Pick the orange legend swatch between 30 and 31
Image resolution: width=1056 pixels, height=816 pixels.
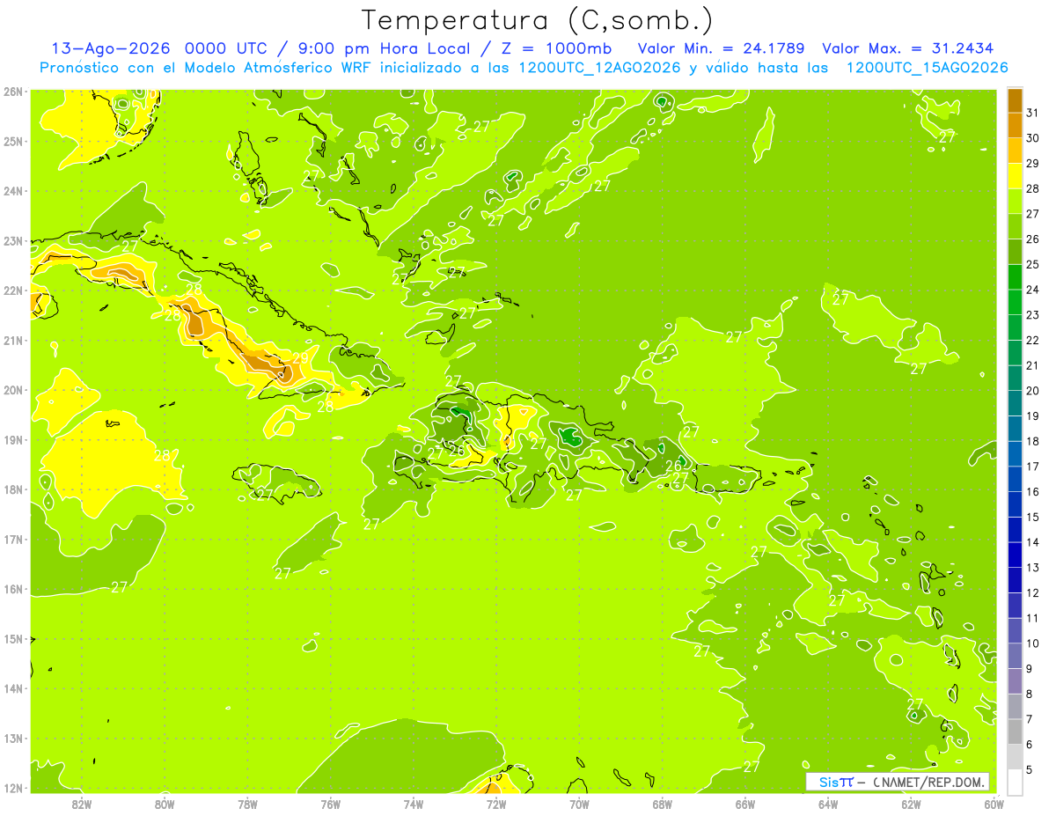1015,125
